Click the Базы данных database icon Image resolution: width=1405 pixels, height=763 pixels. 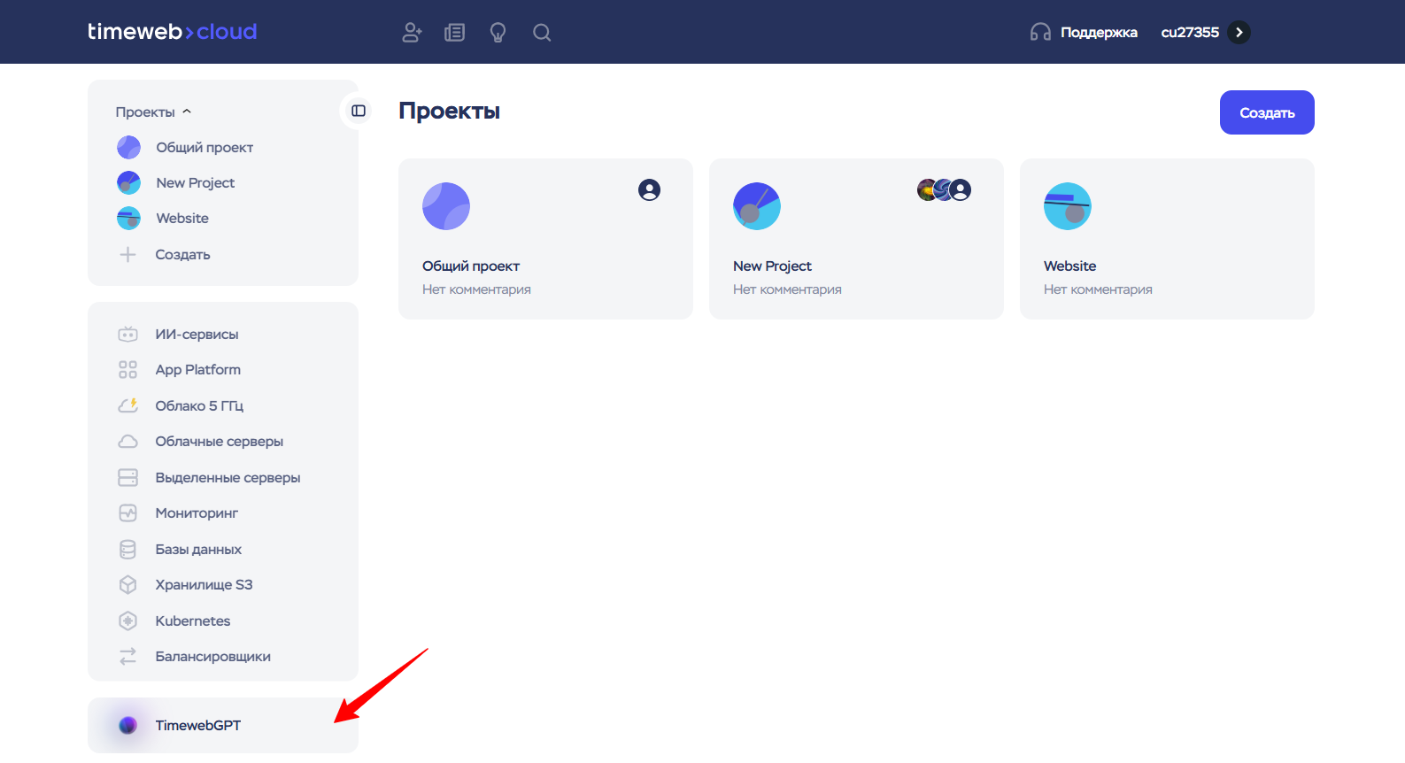[x=128, y=549]
